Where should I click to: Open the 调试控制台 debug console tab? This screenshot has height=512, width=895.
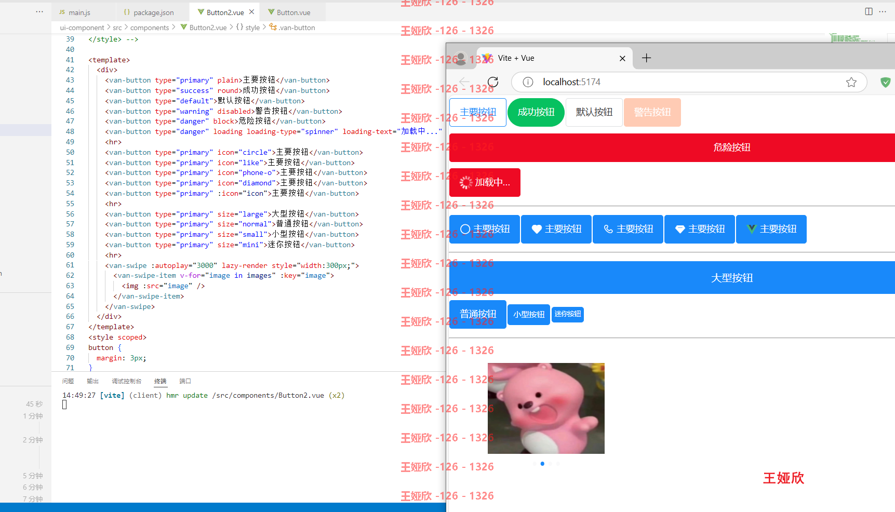pyautogui.click(x=126, y=381)
